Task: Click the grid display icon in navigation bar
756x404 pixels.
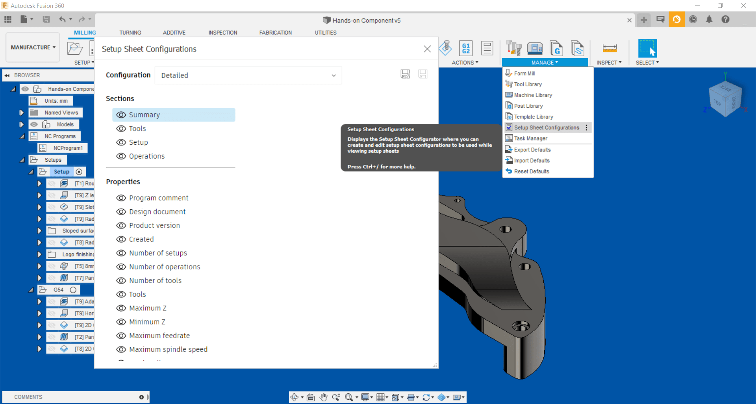Action: tap(380, 397)
